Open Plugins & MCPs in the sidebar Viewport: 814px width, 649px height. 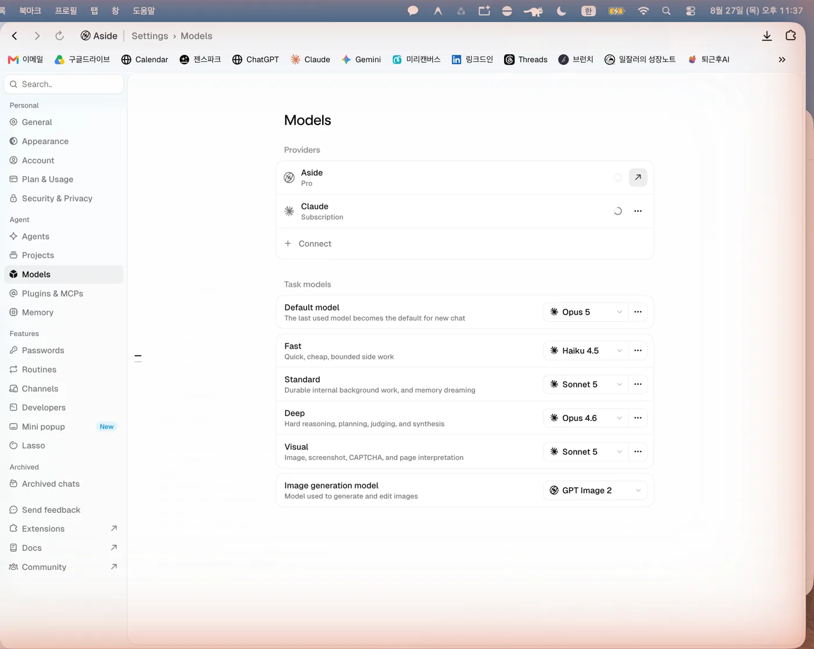64,294
